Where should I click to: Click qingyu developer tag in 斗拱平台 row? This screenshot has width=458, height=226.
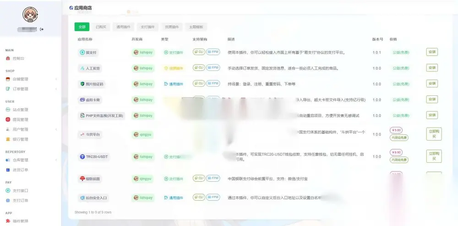(143, 134)
